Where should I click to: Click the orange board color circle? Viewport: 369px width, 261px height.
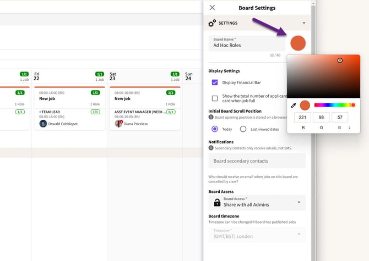298,43
